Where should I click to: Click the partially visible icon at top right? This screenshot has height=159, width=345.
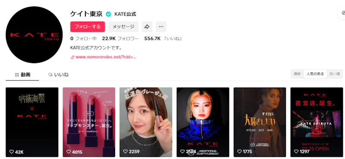(342, 13)
